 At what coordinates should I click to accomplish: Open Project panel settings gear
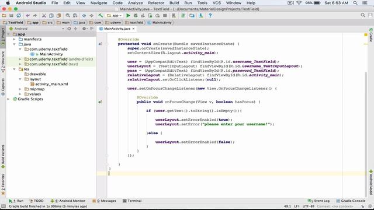(84, 29)
